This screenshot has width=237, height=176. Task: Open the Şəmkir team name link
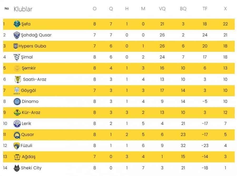28,68
